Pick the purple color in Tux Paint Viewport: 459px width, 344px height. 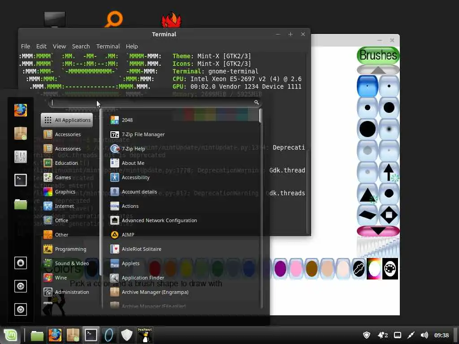click(280, 269)
